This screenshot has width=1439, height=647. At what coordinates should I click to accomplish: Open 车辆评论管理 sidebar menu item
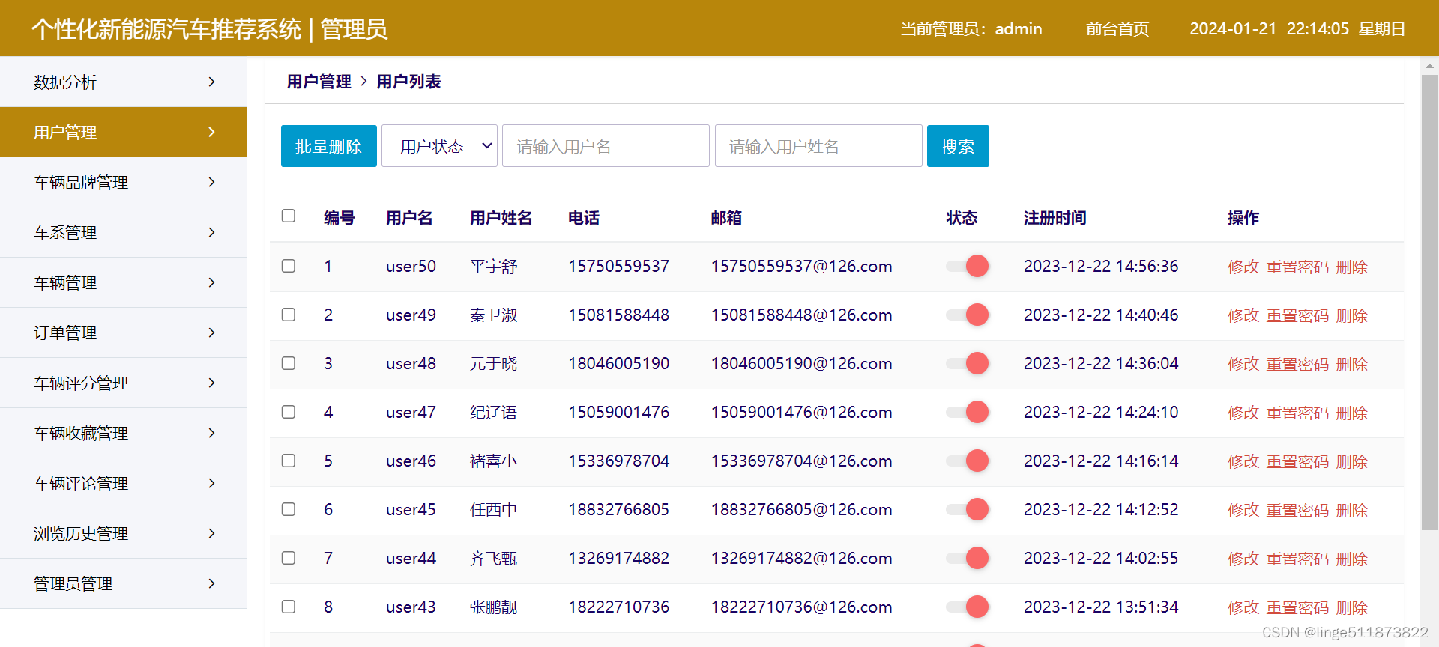(x=123, y=483)
